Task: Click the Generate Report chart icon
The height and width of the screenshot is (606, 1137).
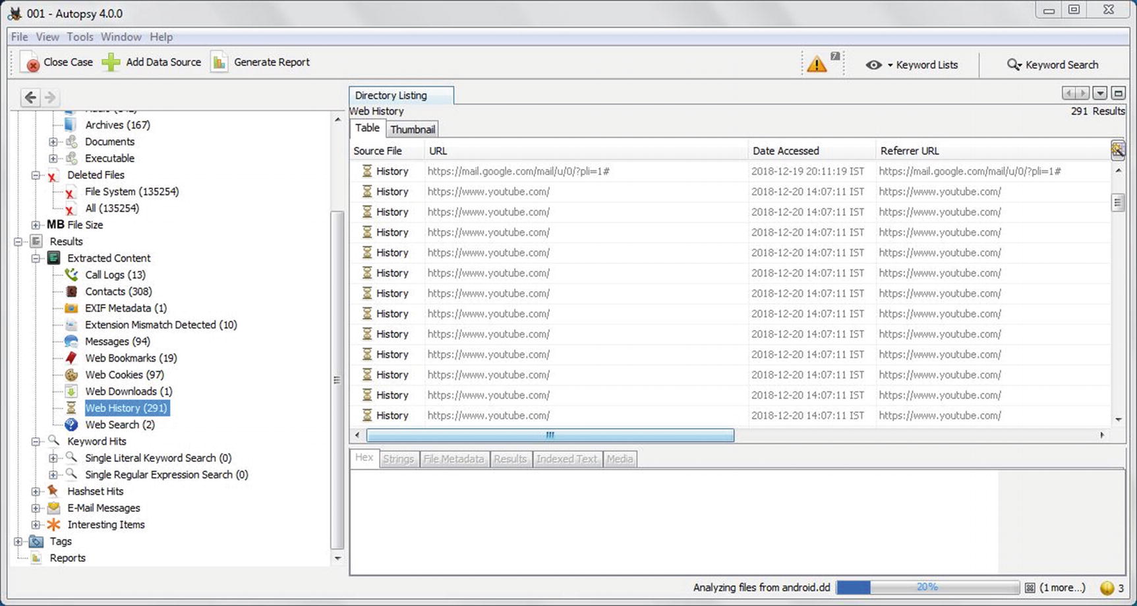Action: coord(219,62)
